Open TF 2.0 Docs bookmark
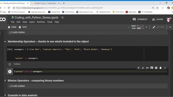The width and height of the screenshot is (173, 97). click(x=118, y=12)
